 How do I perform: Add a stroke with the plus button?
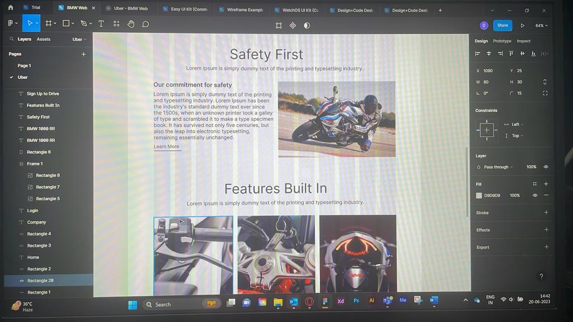tap(546, 212)
